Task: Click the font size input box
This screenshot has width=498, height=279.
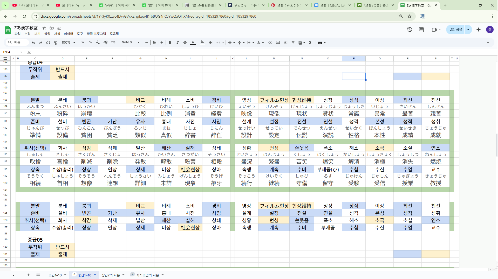Action: click(x=154, y=43)
